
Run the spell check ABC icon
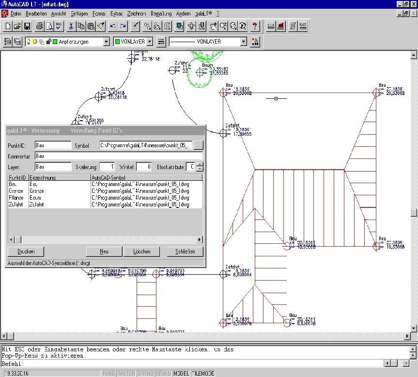[x=59, y=26]
